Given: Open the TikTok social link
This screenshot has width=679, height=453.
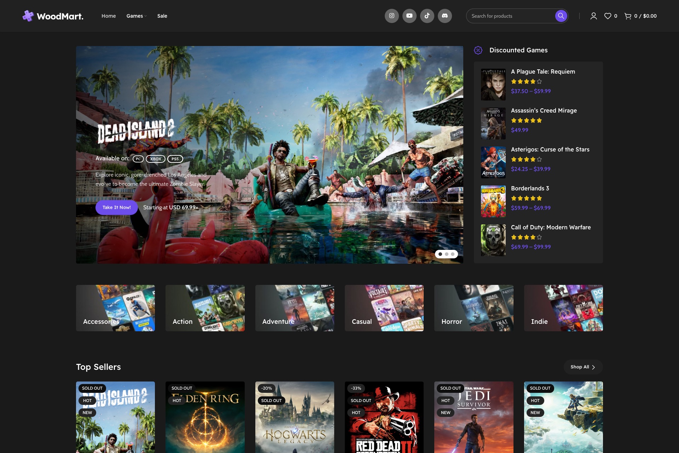Looking at the screenshot, I should (x=427, y=16).
